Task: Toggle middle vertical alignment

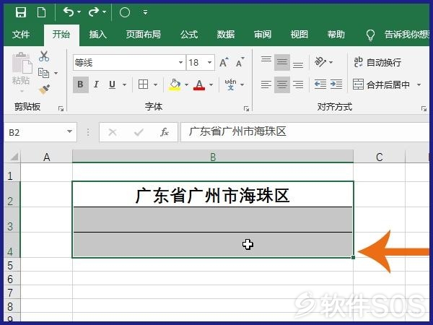Action: [282, 62]
